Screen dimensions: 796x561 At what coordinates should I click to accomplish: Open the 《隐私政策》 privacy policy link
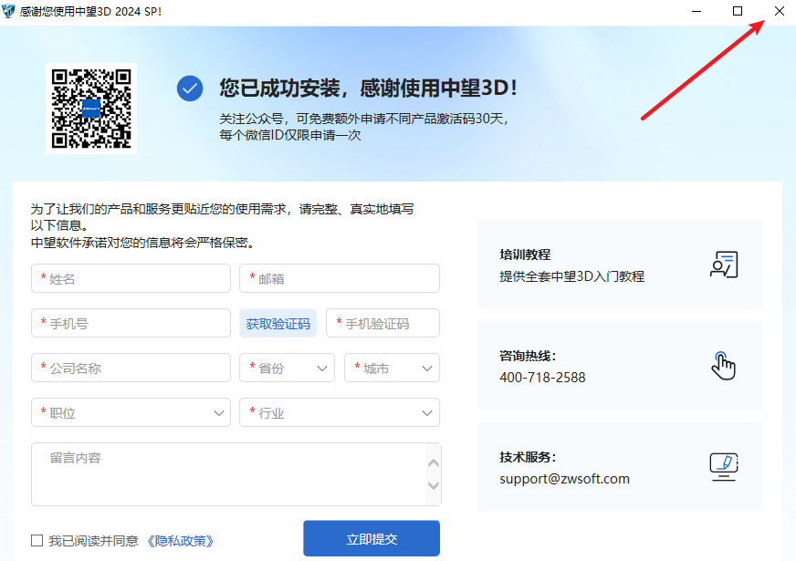(180, 541)
